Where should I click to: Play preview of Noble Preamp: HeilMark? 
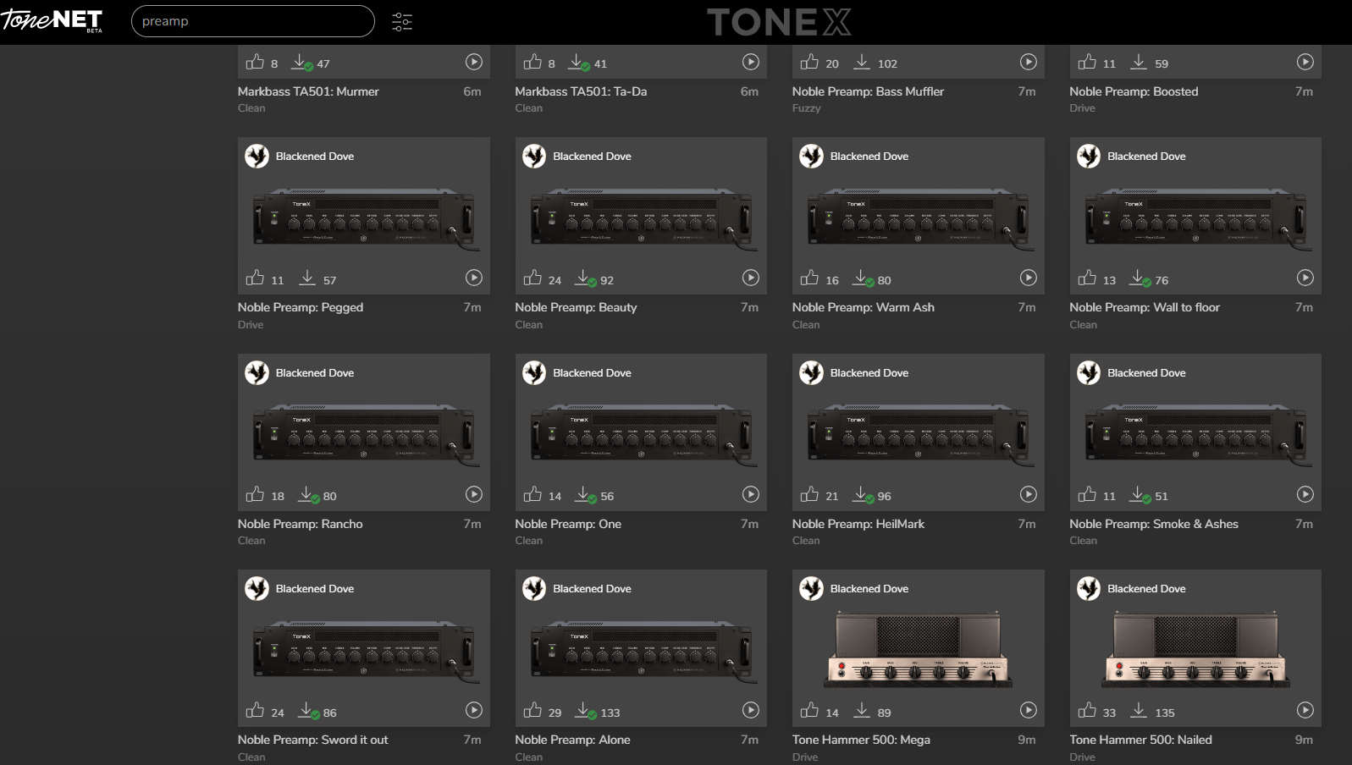click(1029, 494)
